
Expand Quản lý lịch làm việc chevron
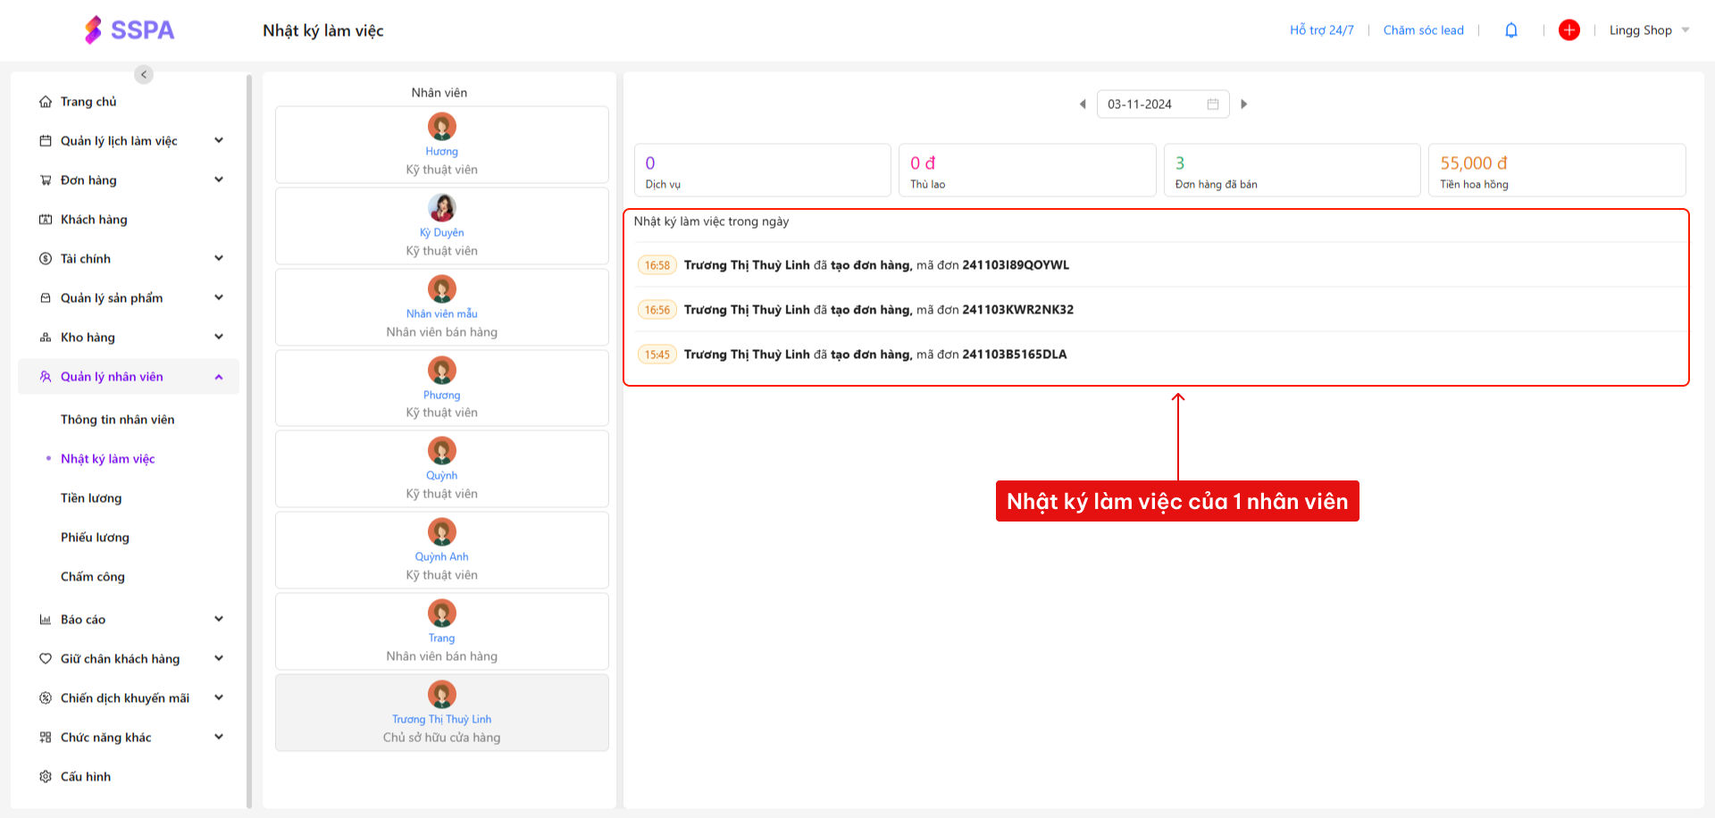(219, 141)
